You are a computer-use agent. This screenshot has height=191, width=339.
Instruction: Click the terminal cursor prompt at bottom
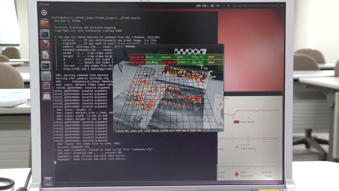click(x=55, y=162)
